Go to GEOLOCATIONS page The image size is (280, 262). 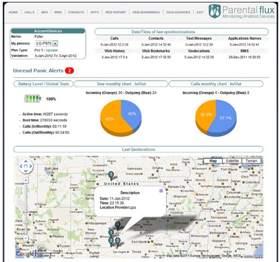[178, 12]
